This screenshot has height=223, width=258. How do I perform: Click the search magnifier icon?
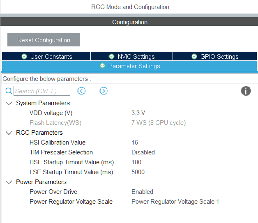(x=9, y=91)
